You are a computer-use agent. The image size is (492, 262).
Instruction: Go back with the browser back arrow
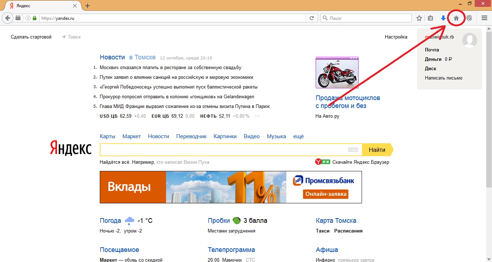coord(7,18)
